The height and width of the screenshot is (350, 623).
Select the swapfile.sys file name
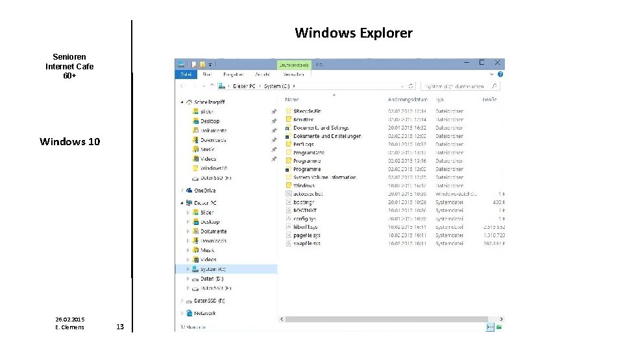(x=307, y=243)
